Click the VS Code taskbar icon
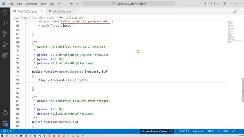Viewport: 244px width, 137px height. point(40,135)
